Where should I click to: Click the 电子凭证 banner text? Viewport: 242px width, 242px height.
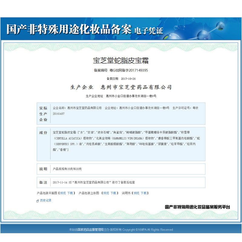pyautogui.click(x=149, y=31)
